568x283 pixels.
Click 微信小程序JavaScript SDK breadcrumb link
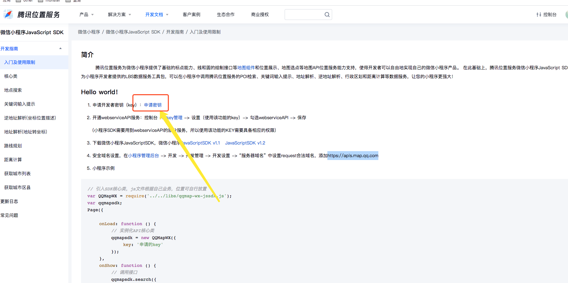[x=133, y=32]
